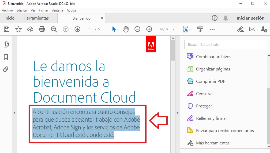Click the Buscar 'Editar texto' search field
This screenshot has height=153, width=270.
(x=226, y=44)
